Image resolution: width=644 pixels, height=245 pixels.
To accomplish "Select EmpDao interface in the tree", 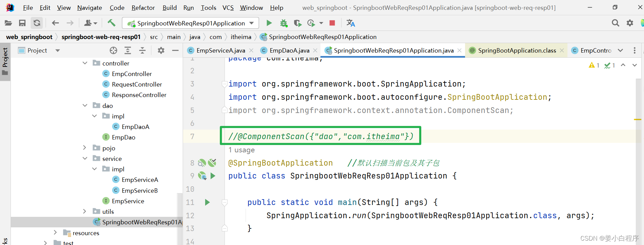I will coord(123,137).
